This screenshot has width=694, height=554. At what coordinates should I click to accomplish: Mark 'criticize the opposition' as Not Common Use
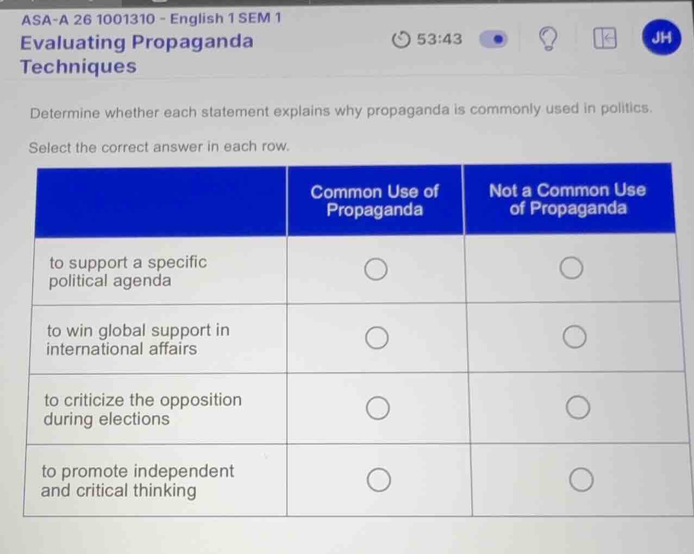(x=578, y=407)
